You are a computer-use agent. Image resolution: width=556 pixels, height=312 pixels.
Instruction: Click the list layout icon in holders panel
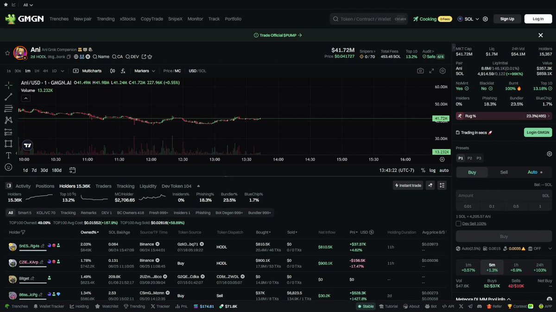click(442, 185)
